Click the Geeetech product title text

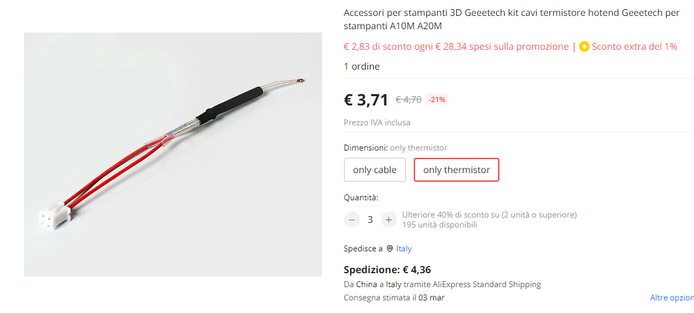(511, 20)
